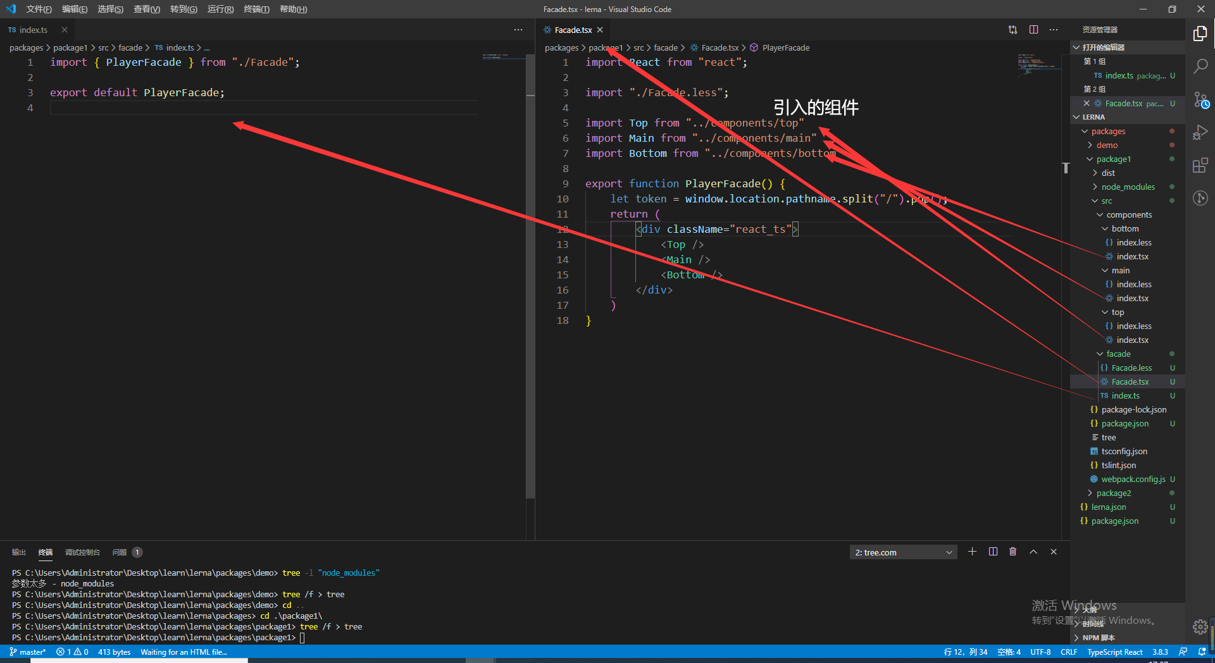Click the feedback icon in status bar
The width and height of the screenshot is (1215, 663).
1183,652
